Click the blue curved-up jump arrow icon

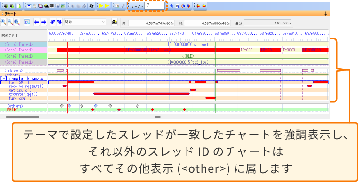pos(53,22)
